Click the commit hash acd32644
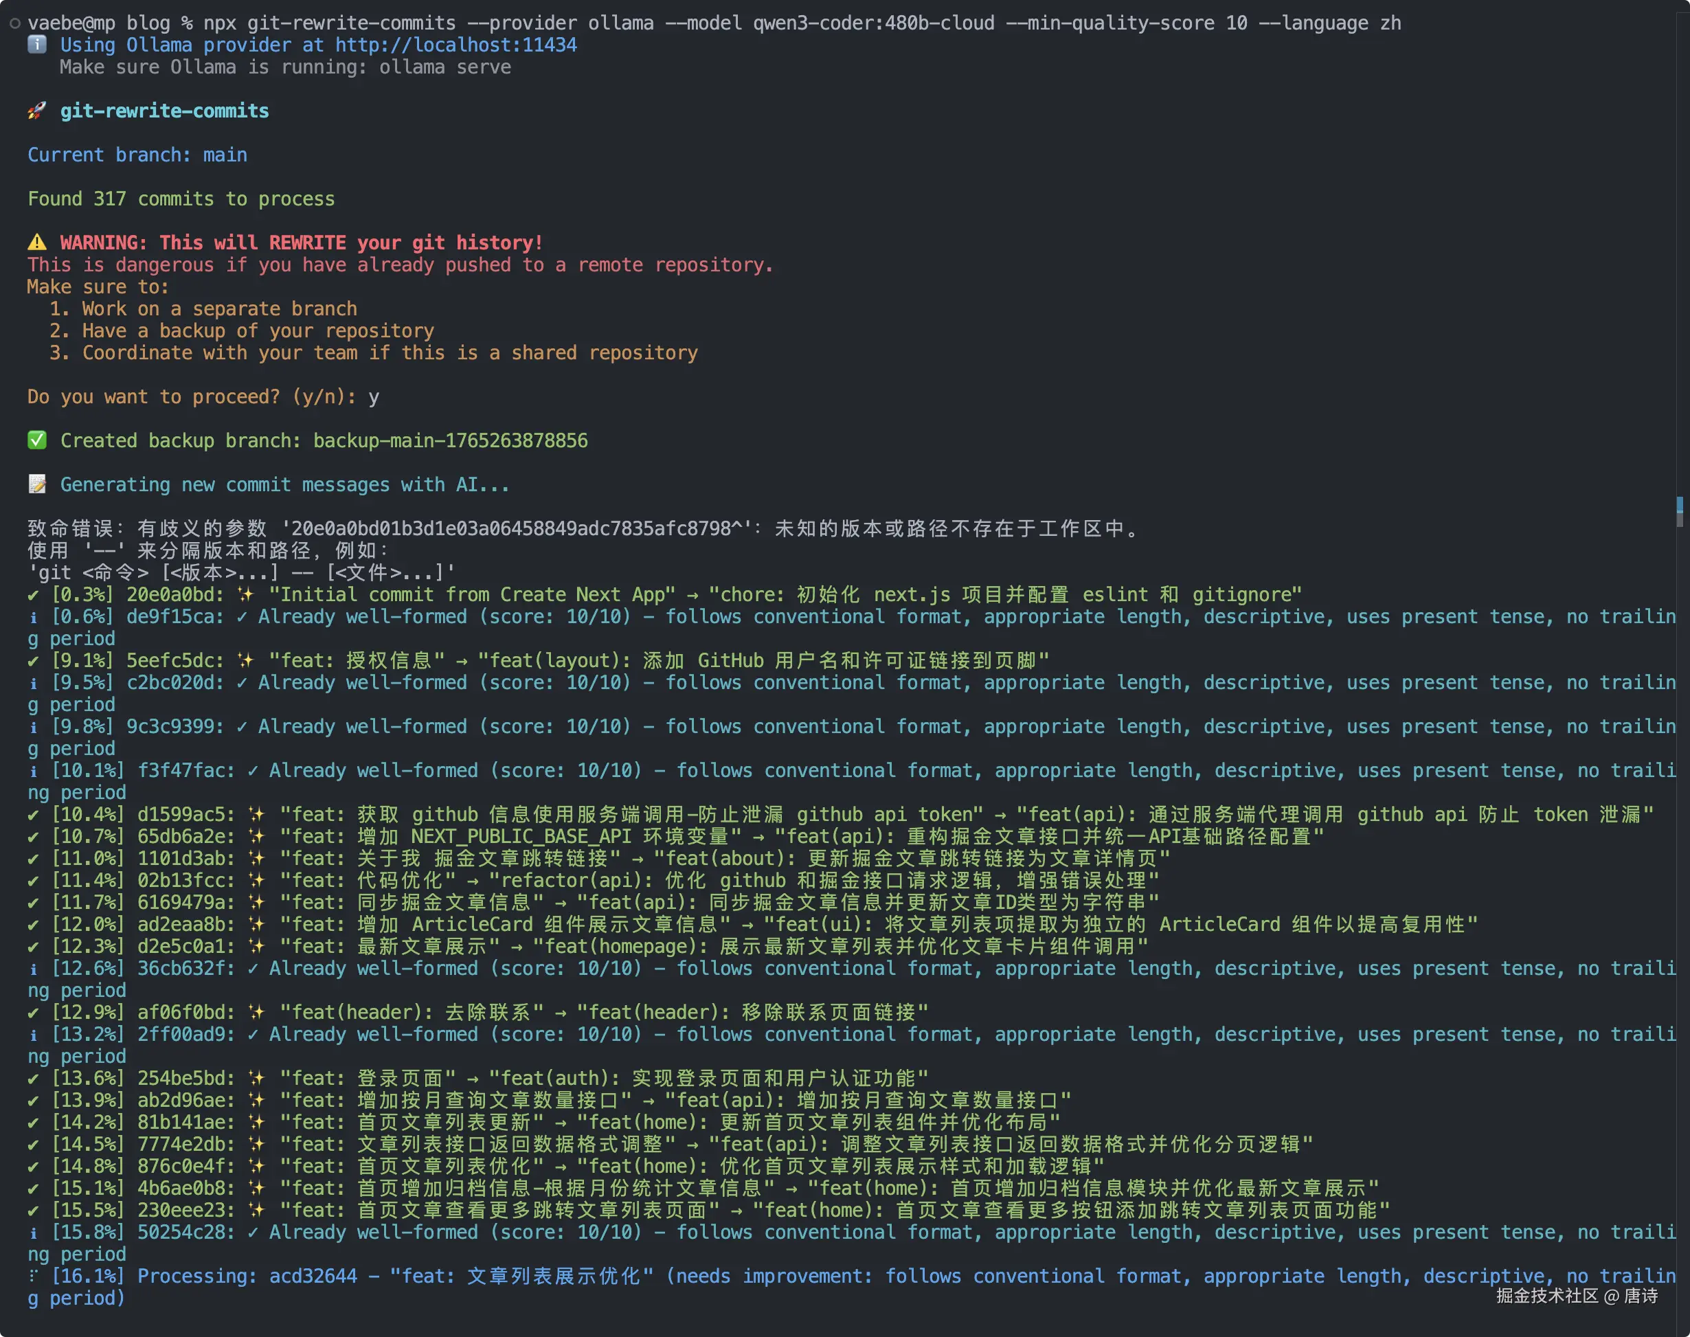 pyautogui.click(x=313, y=1277)
